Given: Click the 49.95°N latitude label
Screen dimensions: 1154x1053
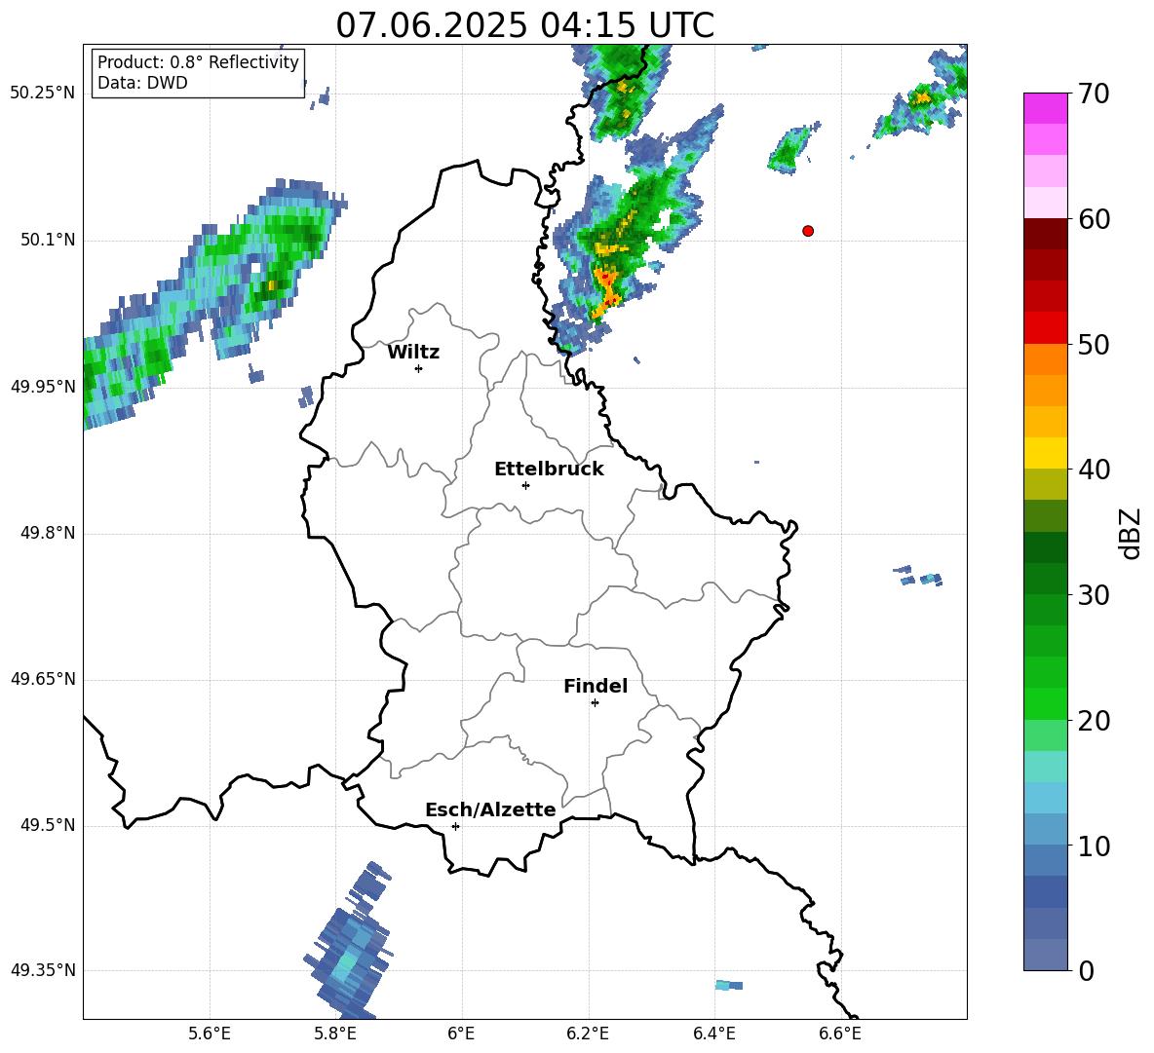Looking at the screenshot, I should pyautogui.click(x=43, y=387).
